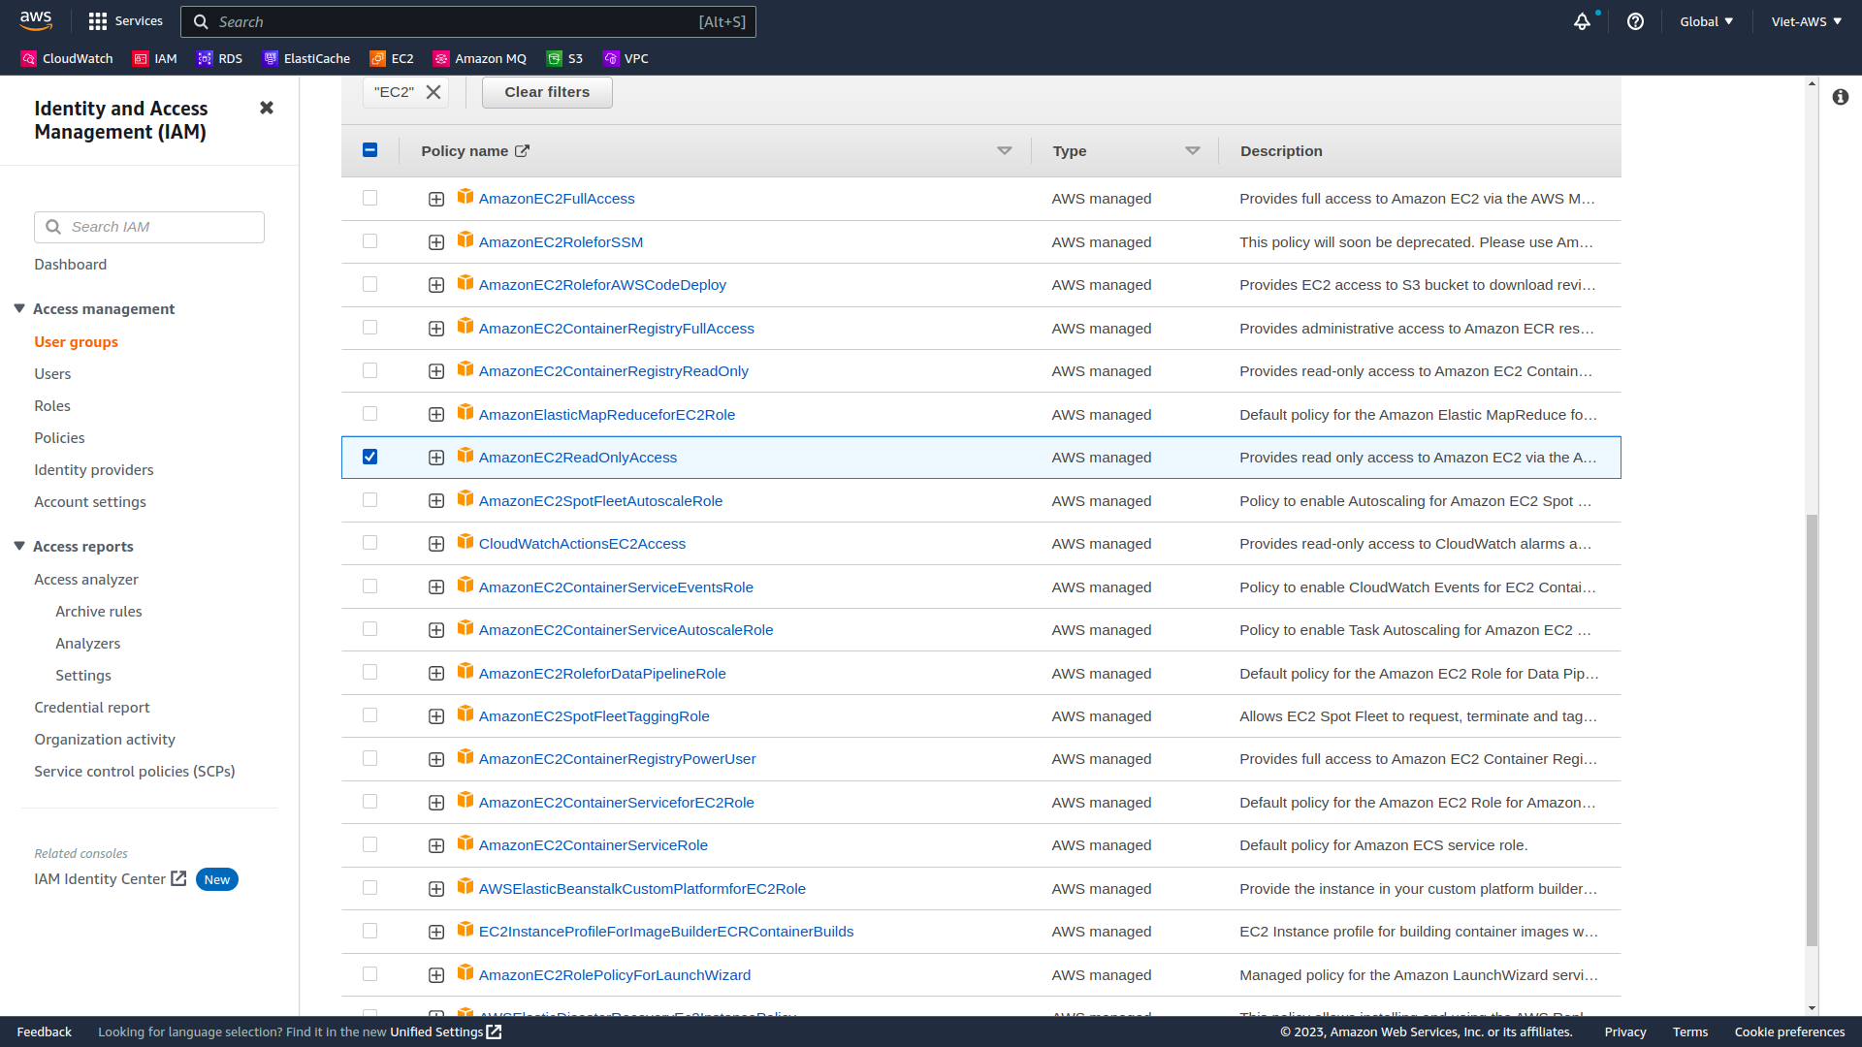Check the AmazonEC2RoleforAWSCodeDeploy checkbox
This screenshot has height=1047, width=1862.
[x=369, y=284]
